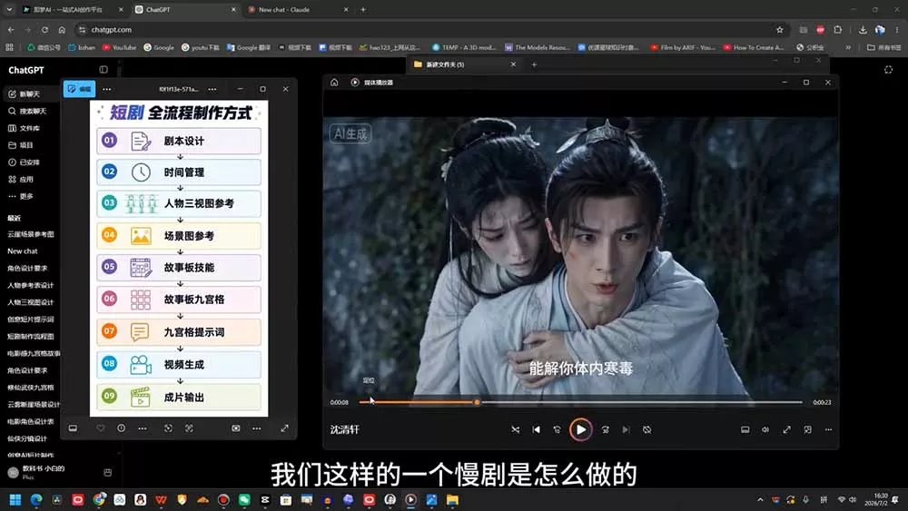Open the media player volume control

tap(765, 430)
